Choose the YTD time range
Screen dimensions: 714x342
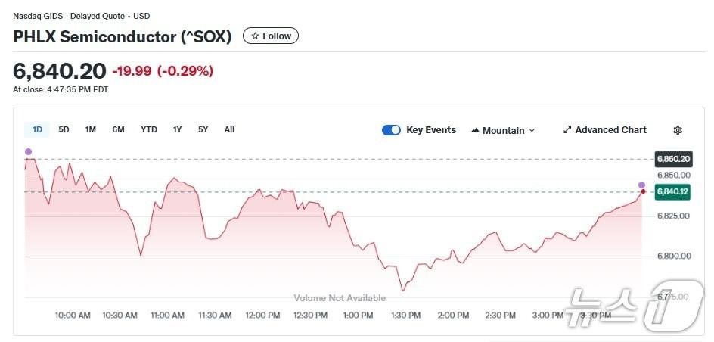(x=149, y=129)
